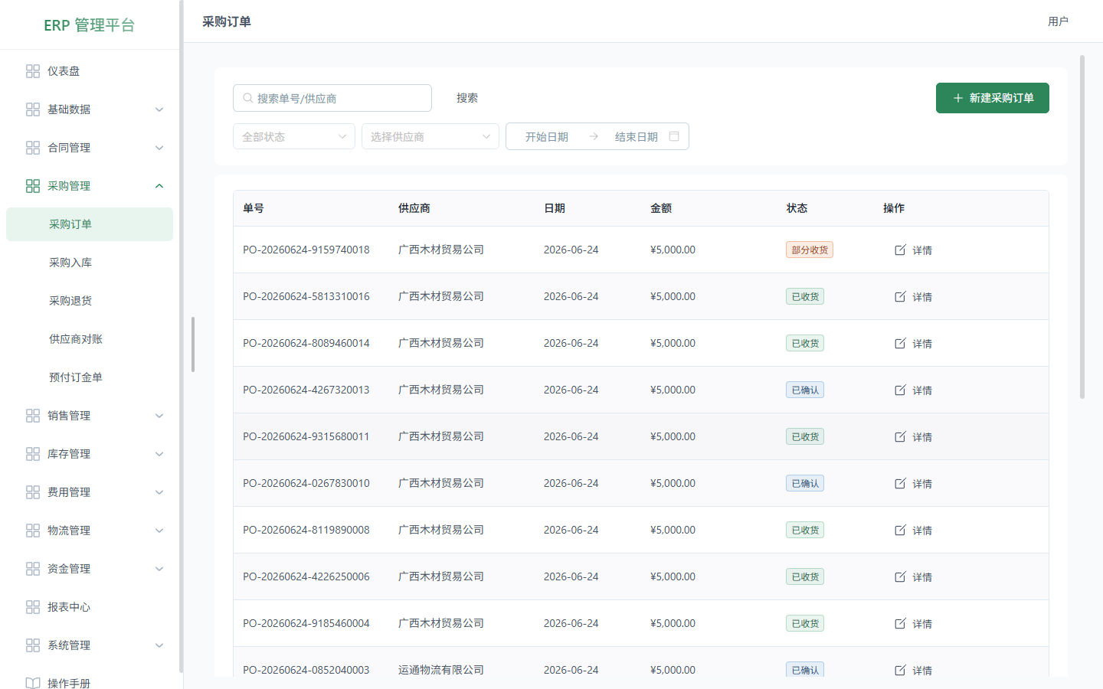Expand the 基础数据 menu chevron
Screen dimensions: 1103x689
(x=159, y=109)
